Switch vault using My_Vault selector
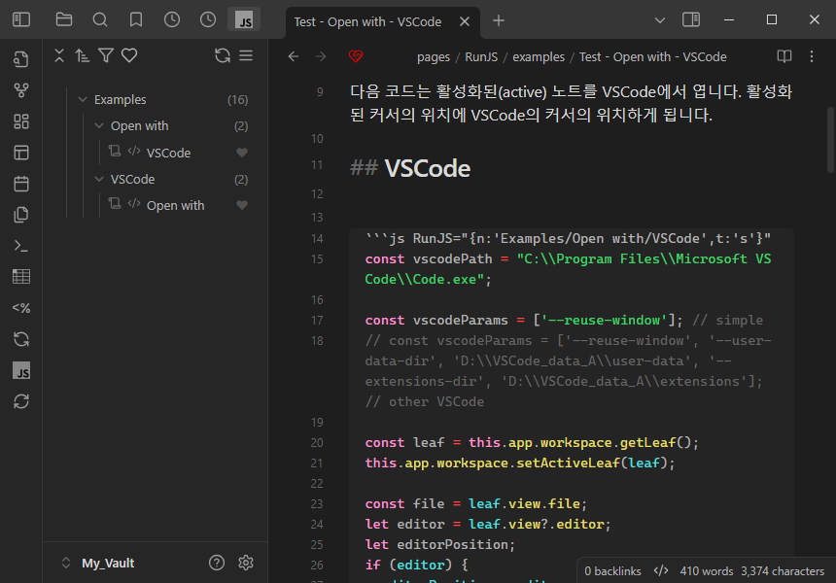 click(x=98, y=564)
